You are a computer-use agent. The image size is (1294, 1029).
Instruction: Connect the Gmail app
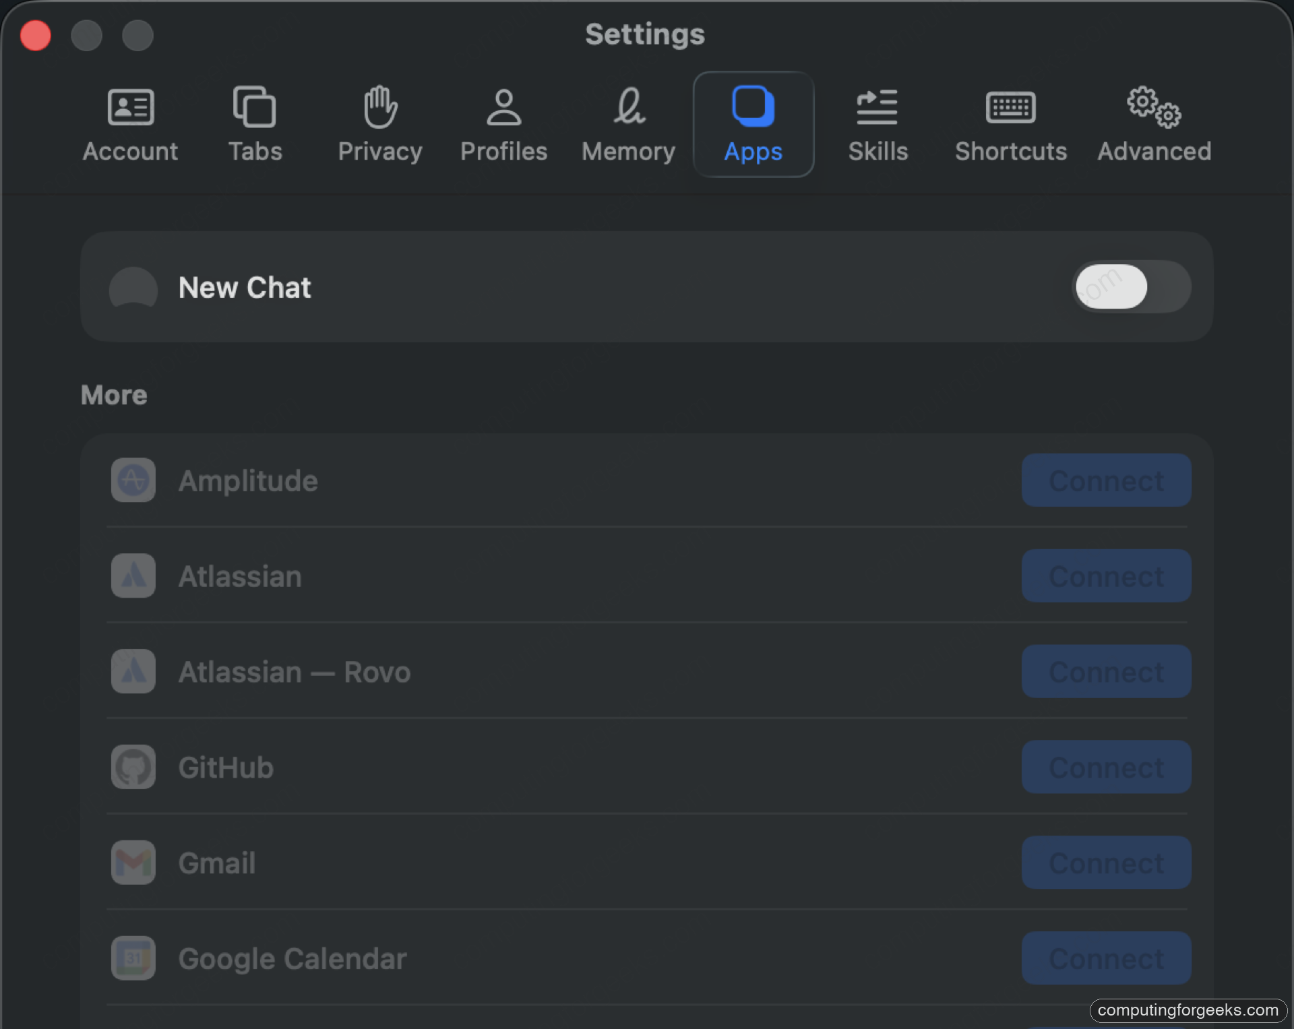pos(1106,863)
